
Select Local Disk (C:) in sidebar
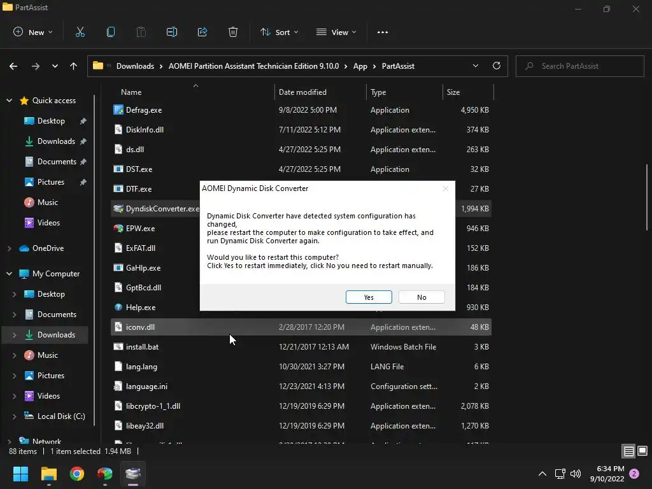tap(61, 416)
